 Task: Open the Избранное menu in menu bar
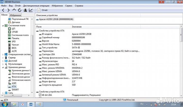[57, 6]
